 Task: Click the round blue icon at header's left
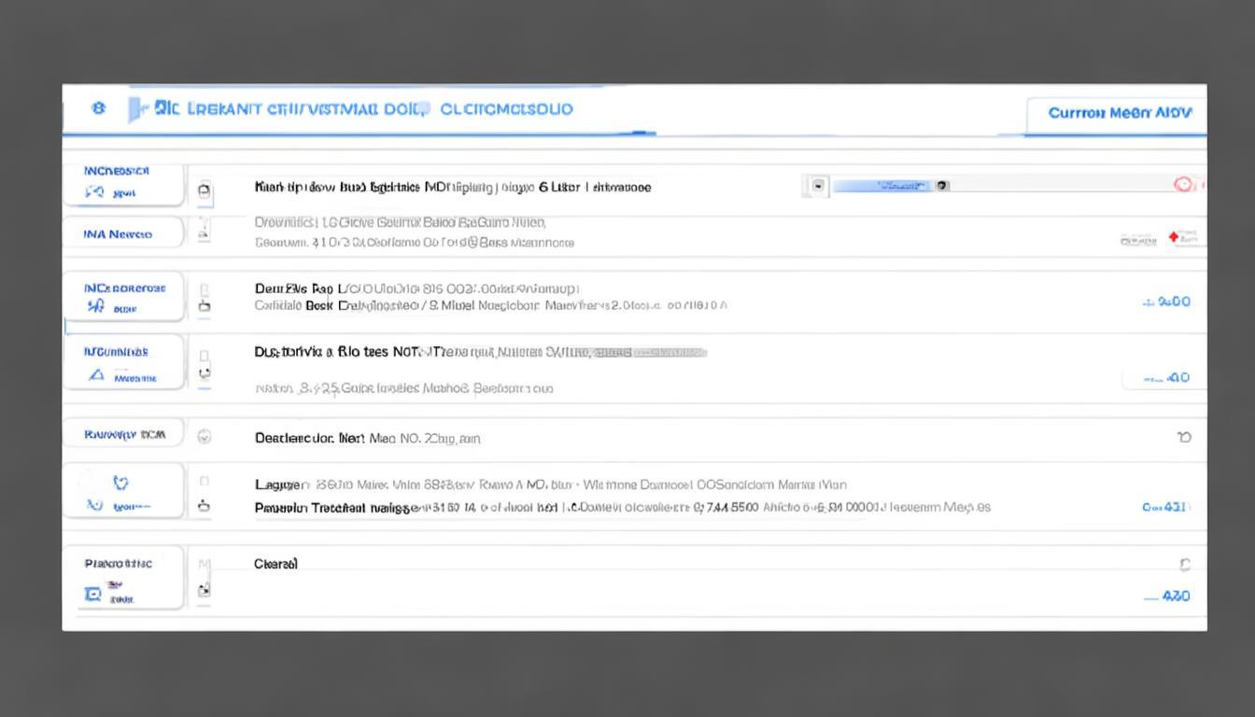tap(99, 108)
